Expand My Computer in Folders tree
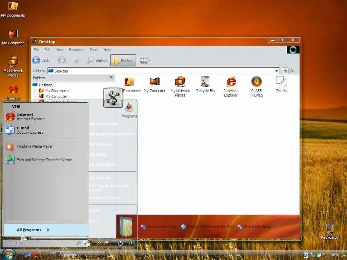This screenshot has height=260, width=347. pos(35,96)
